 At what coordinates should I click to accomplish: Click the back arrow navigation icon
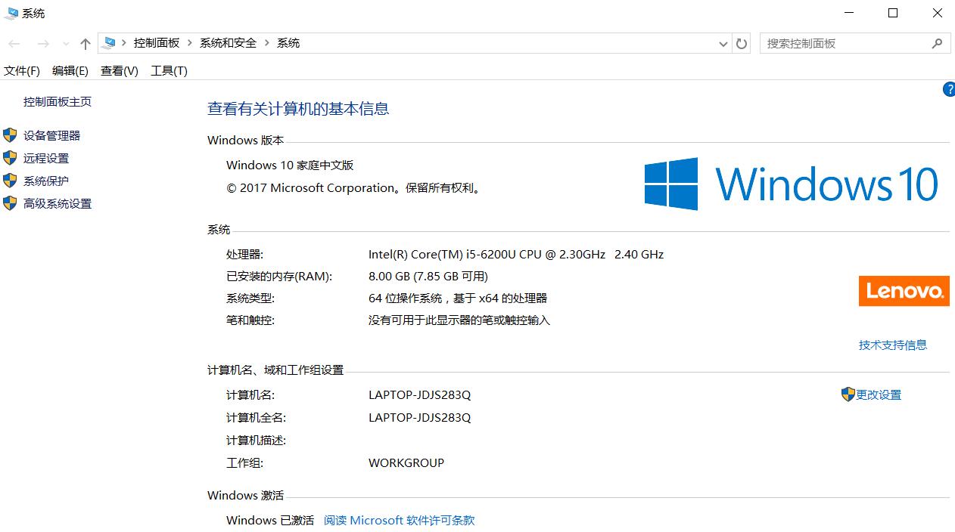[x=14, y=43]
